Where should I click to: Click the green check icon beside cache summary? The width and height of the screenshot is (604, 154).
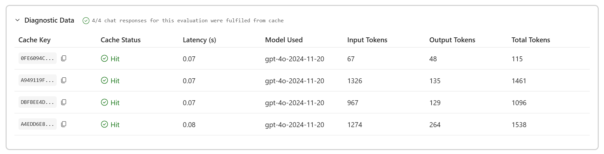coord(86,21)
